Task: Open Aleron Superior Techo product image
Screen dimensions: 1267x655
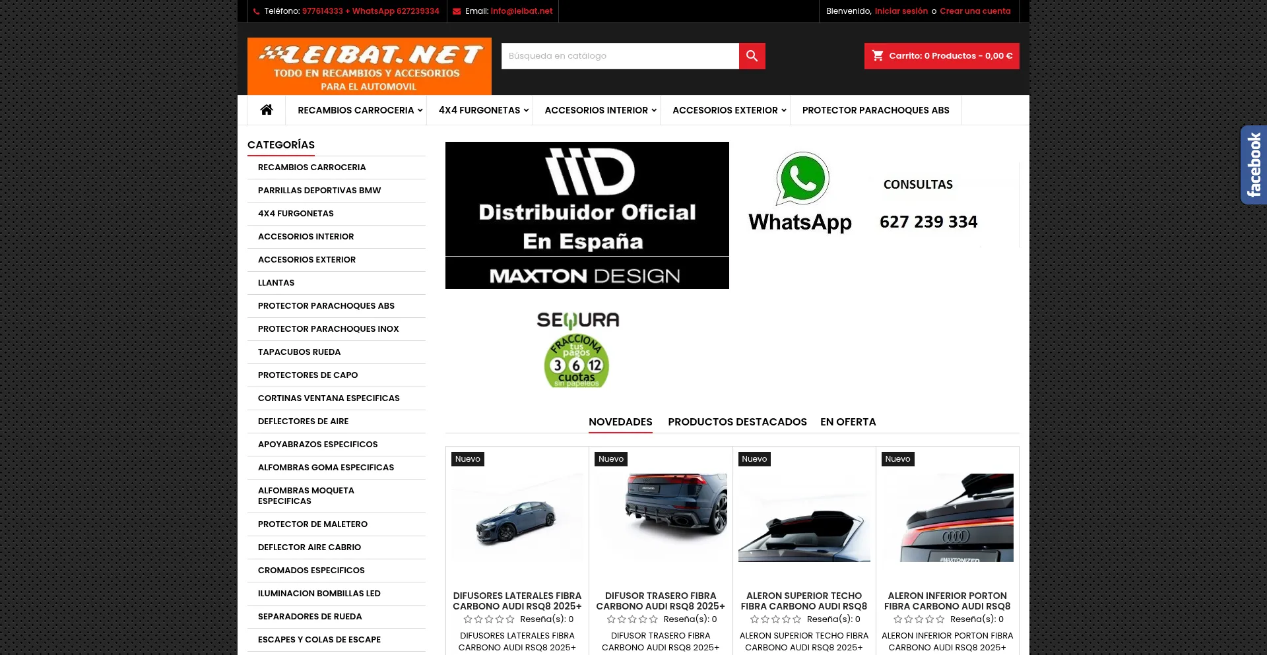Action: coord(804,518)
